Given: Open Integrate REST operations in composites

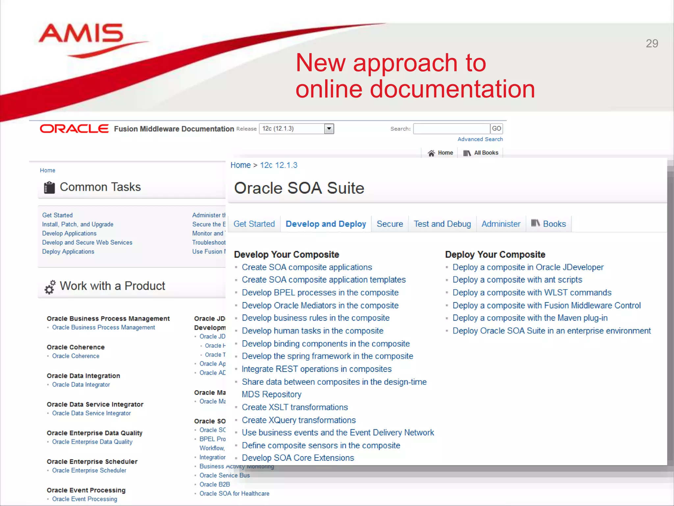Looking at the screenshot, I should pyautogui.click(x=317, y=369).
